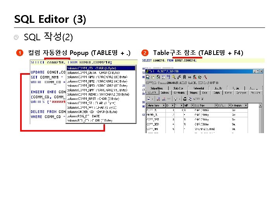
Task: Open the PK column header dropdown arrow
Action: (181, 105)
